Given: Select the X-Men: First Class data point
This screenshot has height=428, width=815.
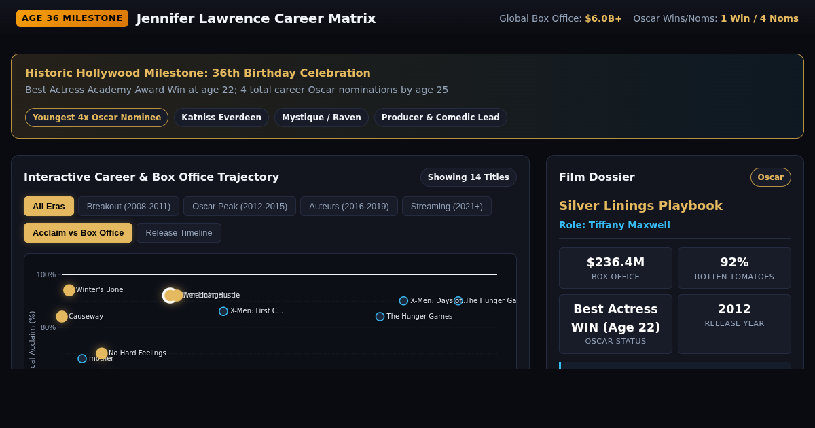Looking at the screenshot, I should [x=223, y=311].
